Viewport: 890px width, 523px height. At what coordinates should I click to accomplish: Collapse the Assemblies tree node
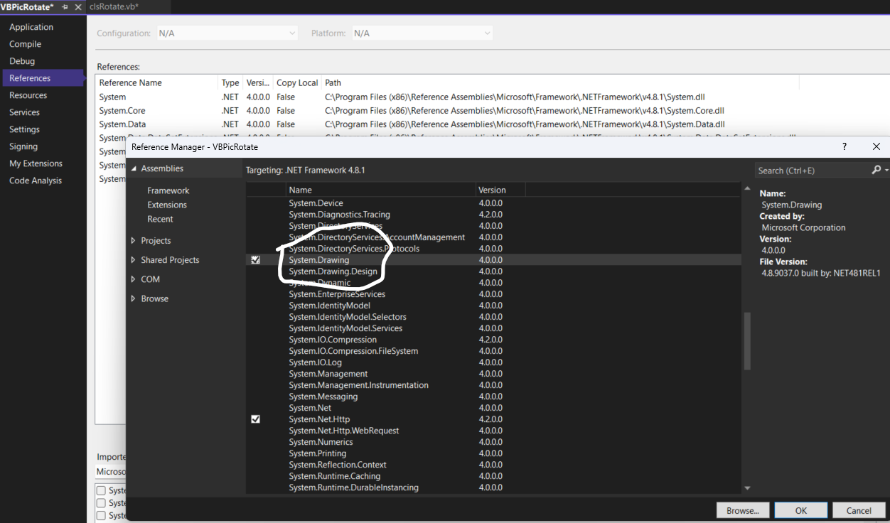coord(133,168)
